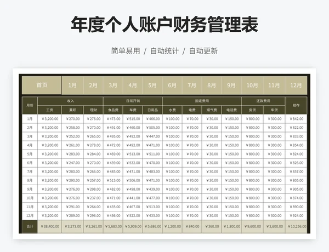Select the 食品费 column header
Viewport: 329px width, 252px height.
tap(113, 110)
